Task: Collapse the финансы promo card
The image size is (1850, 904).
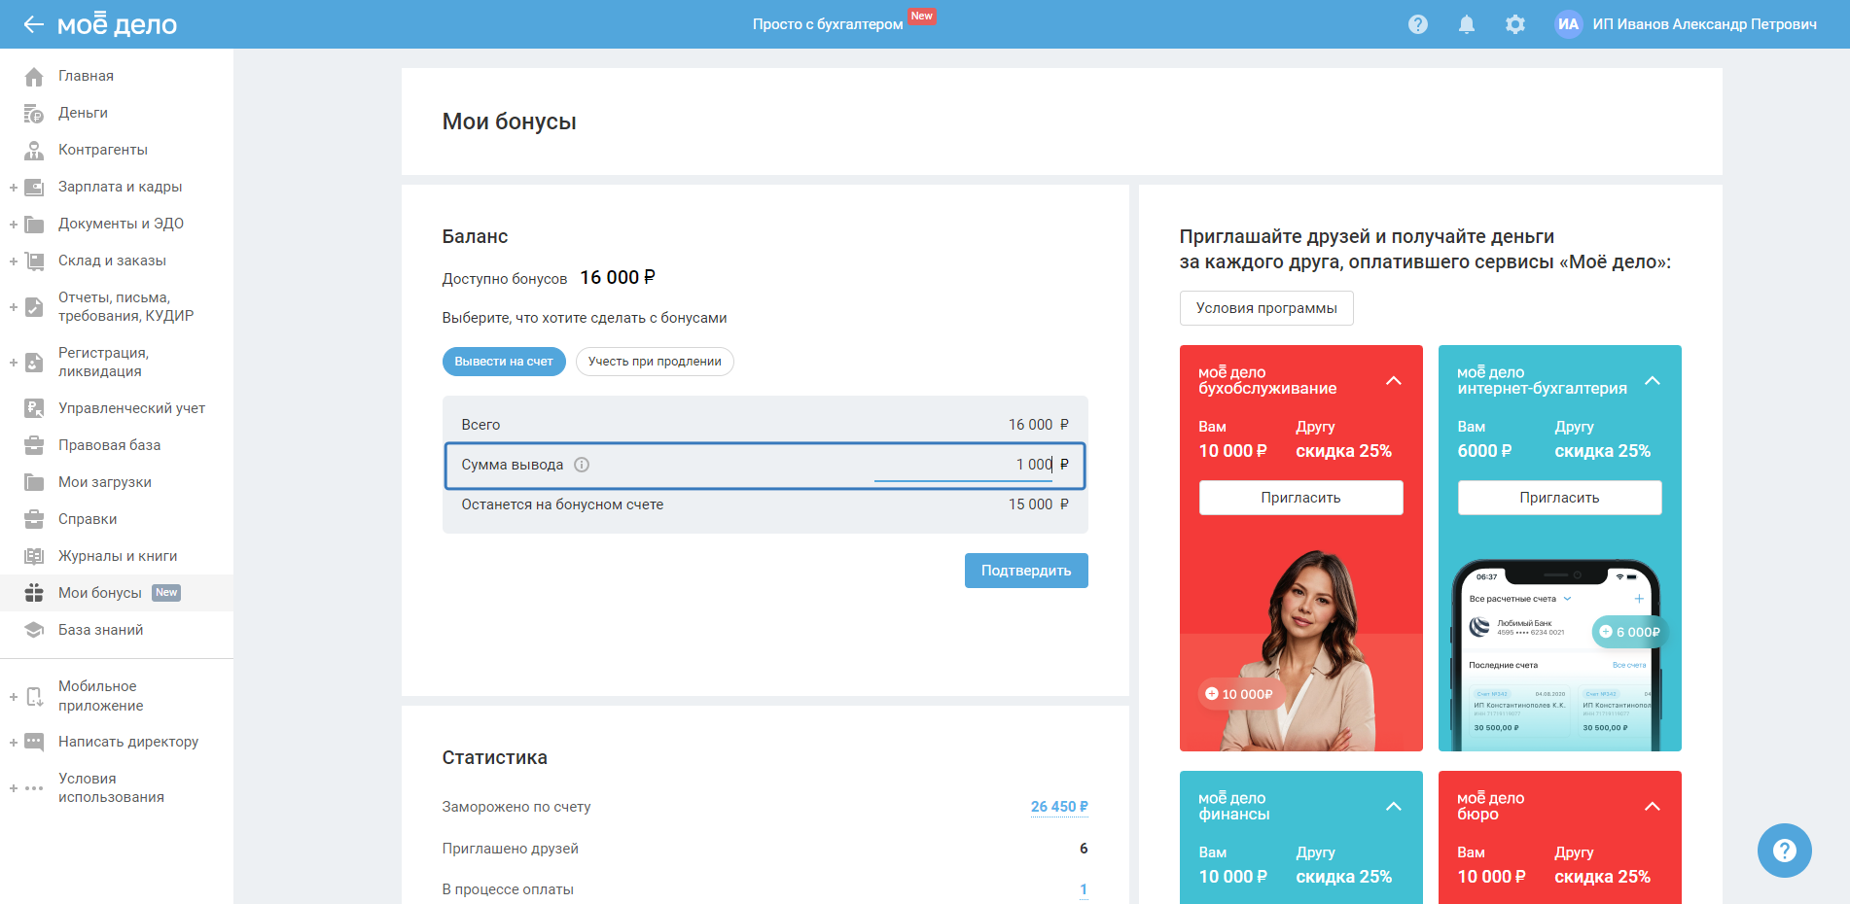Action: [1394, 806]
